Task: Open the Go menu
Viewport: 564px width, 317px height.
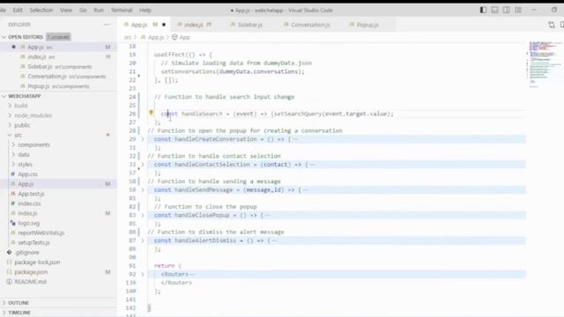Action: (x=83, y=10)
